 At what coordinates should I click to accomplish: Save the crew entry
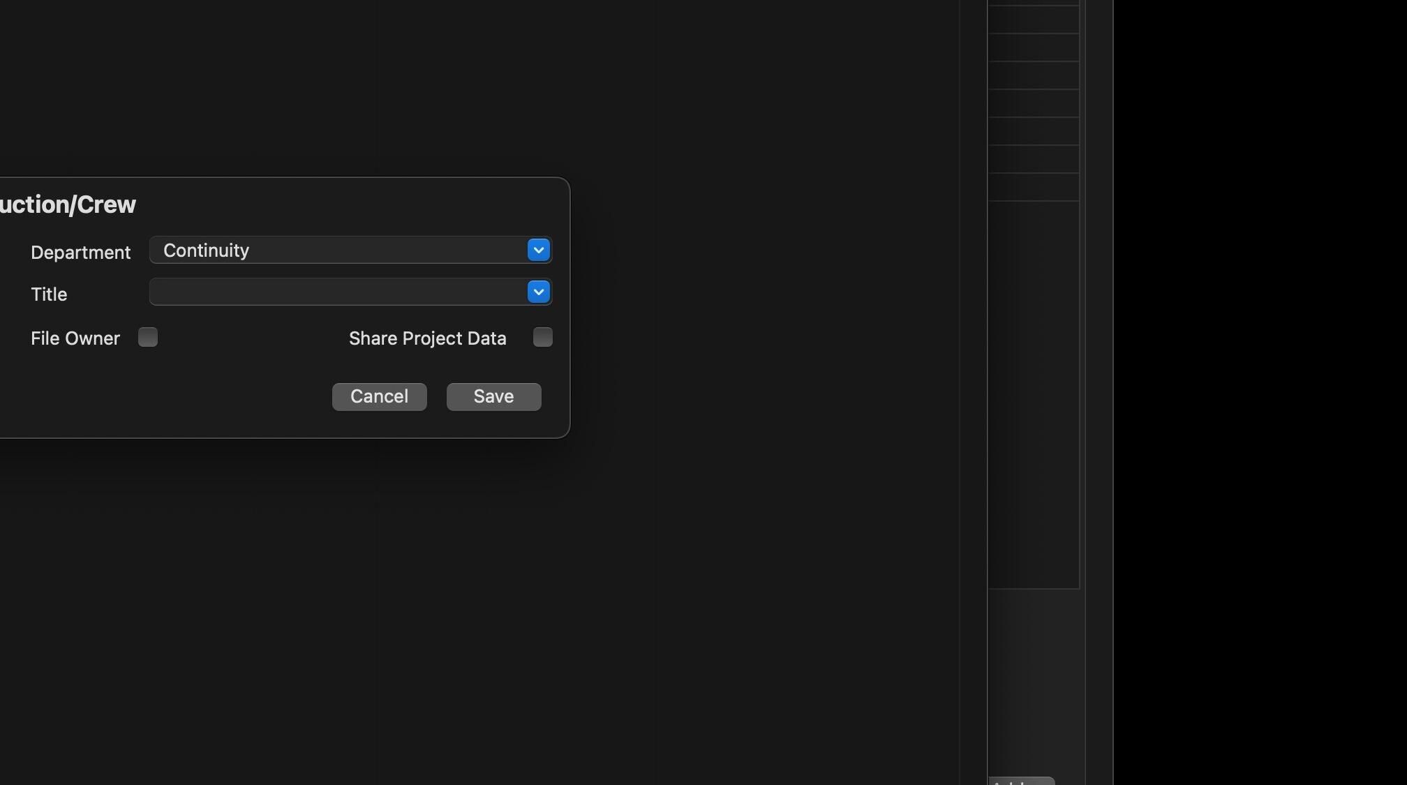[x=493, y=396]
